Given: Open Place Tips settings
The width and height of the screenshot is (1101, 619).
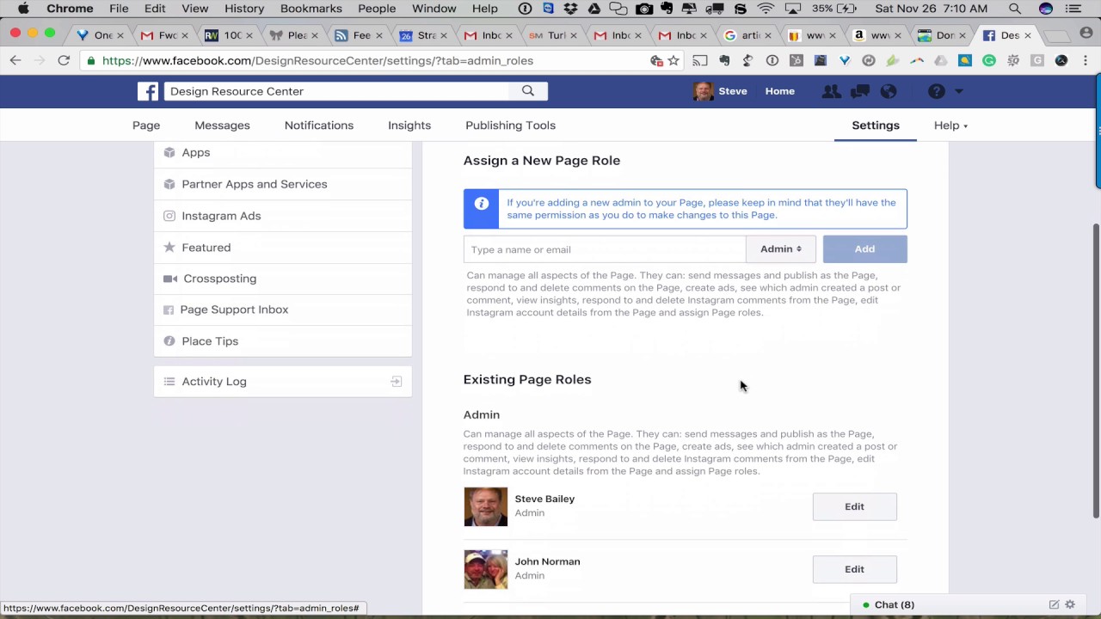Looking at the screenshot, I should (283, 341).
